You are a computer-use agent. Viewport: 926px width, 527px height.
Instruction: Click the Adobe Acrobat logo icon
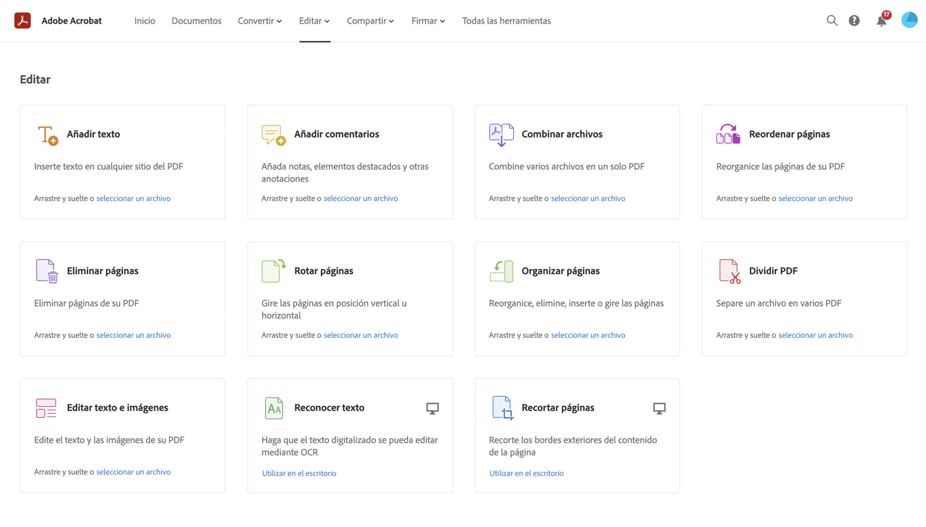point(23,21)
